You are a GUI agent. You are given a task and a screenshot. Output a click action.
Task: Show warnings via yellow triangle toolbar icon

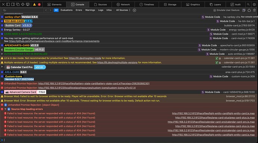[x=34, y=4]
